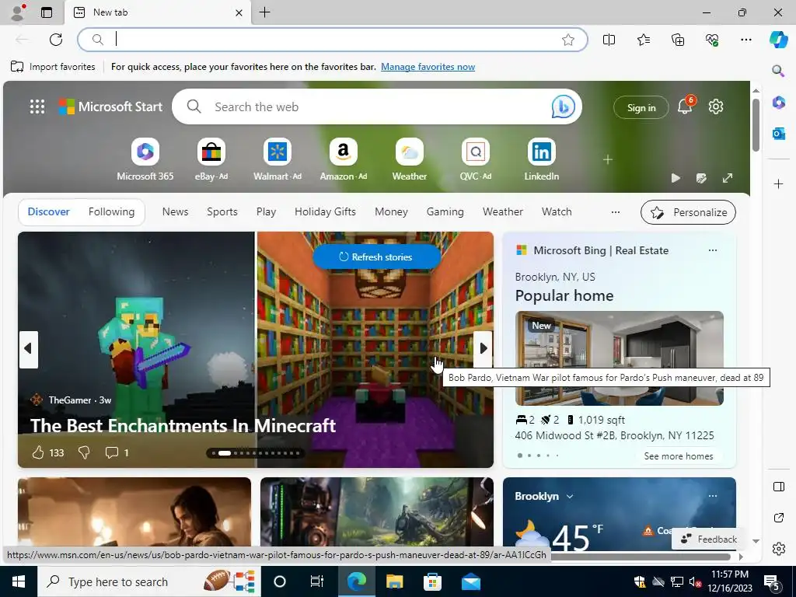The height and width of the screenshot is (597, 796).
Task: Open Microsoft 365 in the sidebar
Action: (778, 103)
